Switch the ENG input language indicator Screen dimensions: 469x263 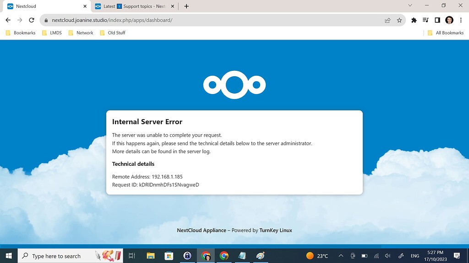coord(415,256)
